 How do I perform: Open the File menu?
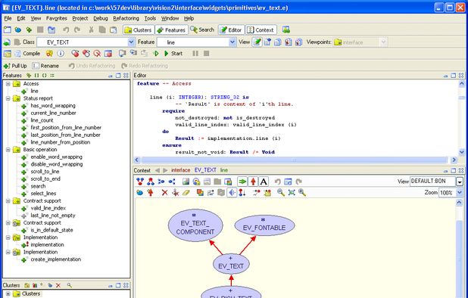[x=8, y=18]
